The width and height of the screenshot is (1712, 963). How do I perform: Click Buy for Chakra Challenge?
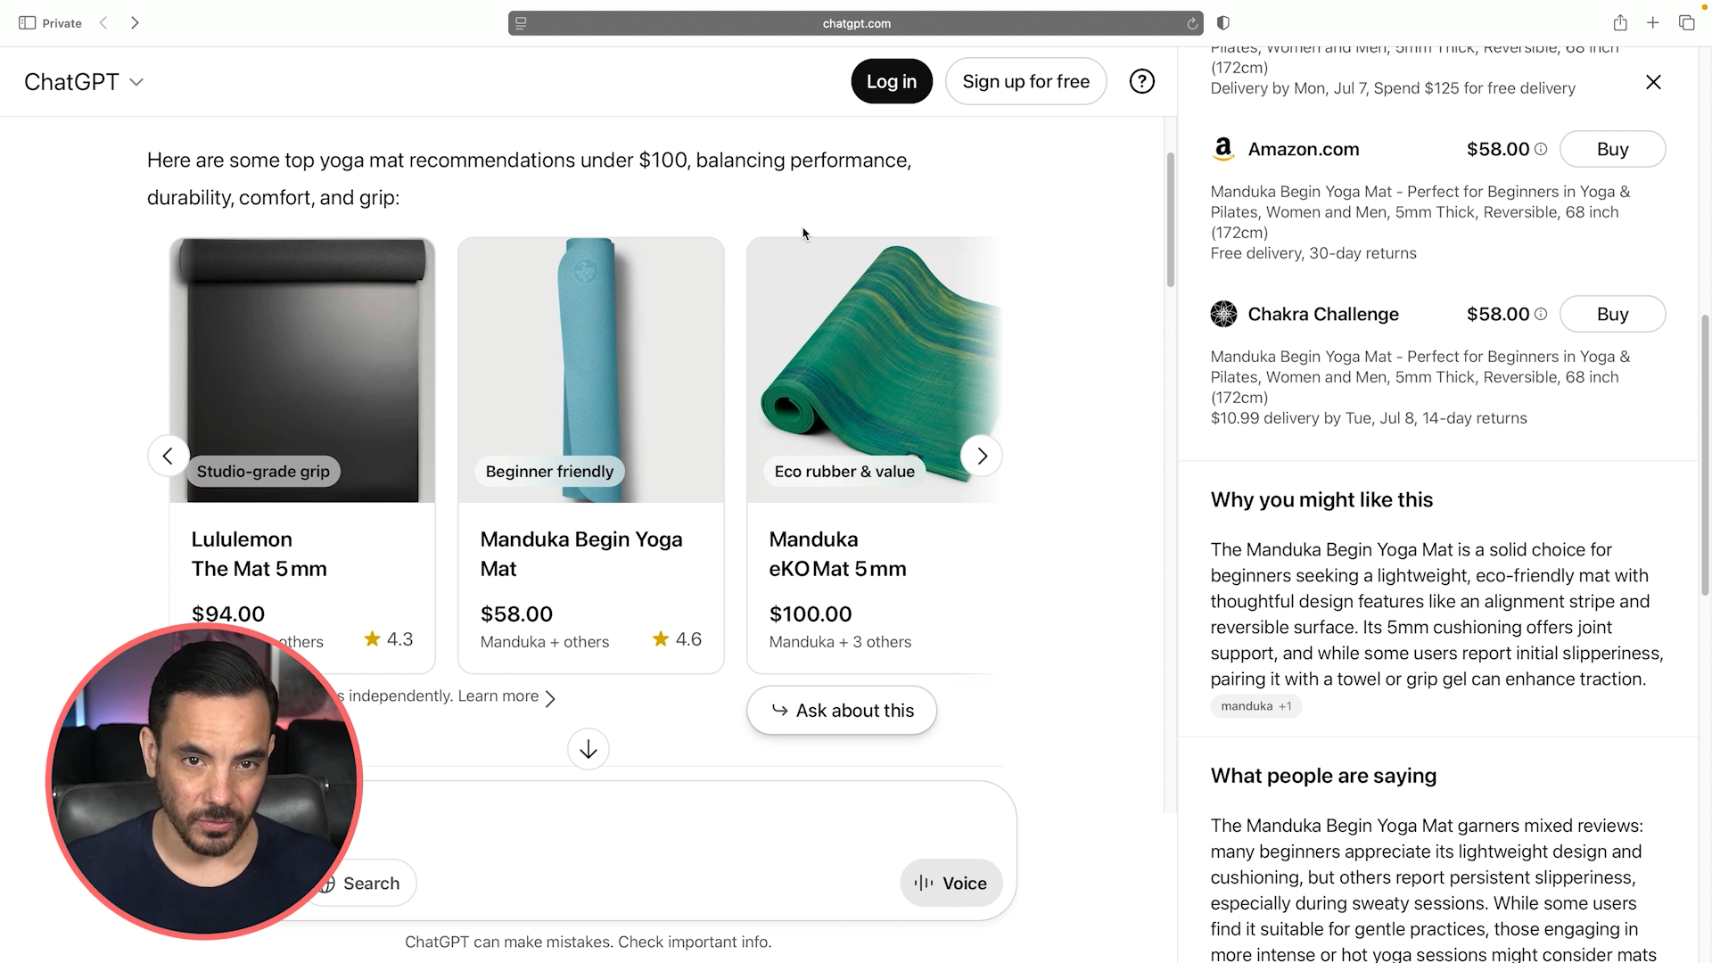tap(1611, 314)
